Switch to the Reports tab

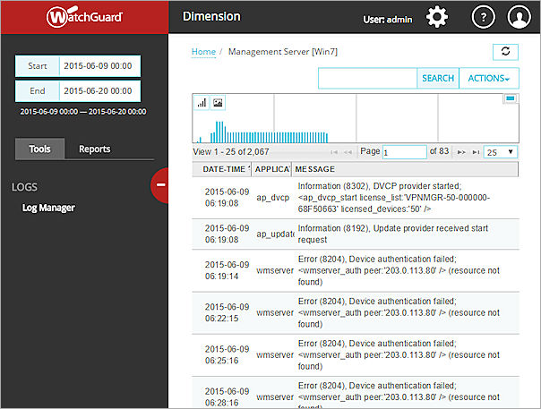[x=94, y=149]
